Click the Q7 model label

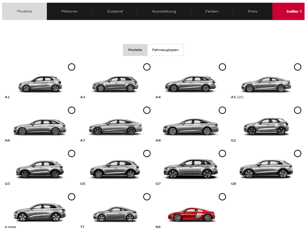point(158,184)
